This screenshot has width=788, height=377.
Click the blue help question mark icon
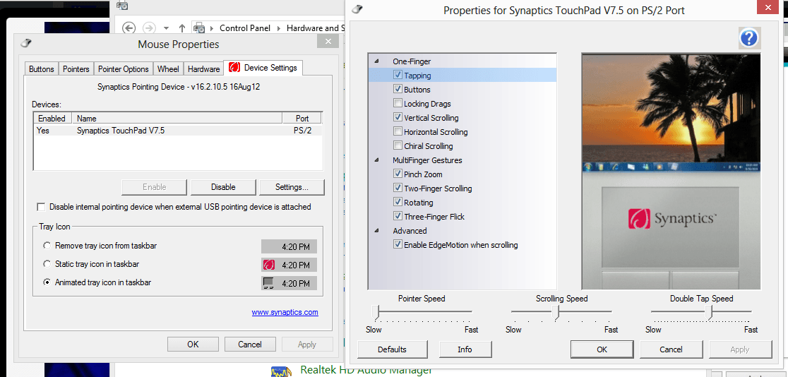click(748, 37)
